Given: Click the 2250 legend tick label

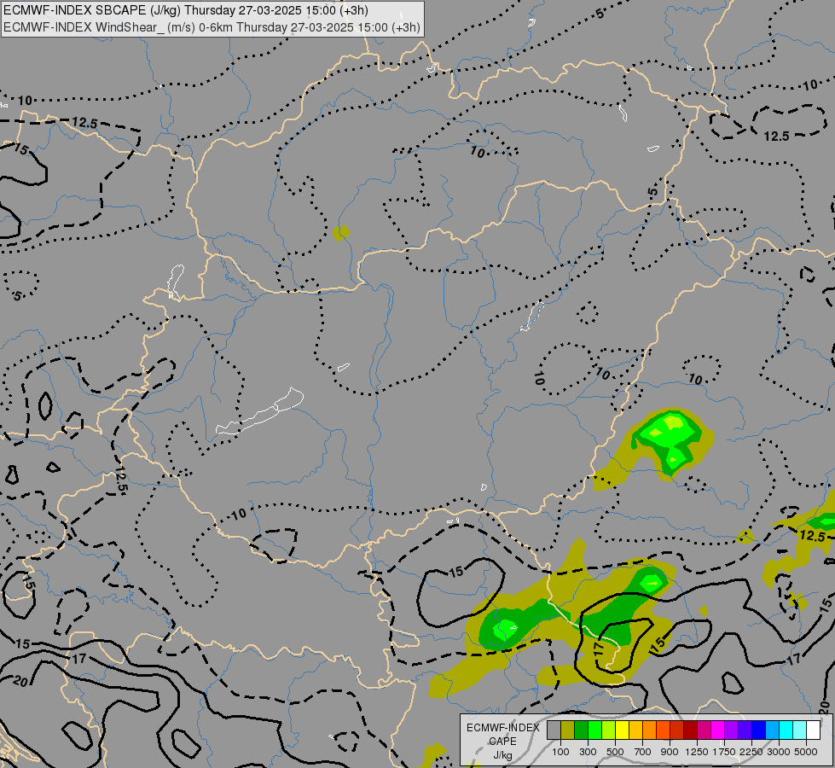Looking at the screenshot, I should (x=751, y=752).
